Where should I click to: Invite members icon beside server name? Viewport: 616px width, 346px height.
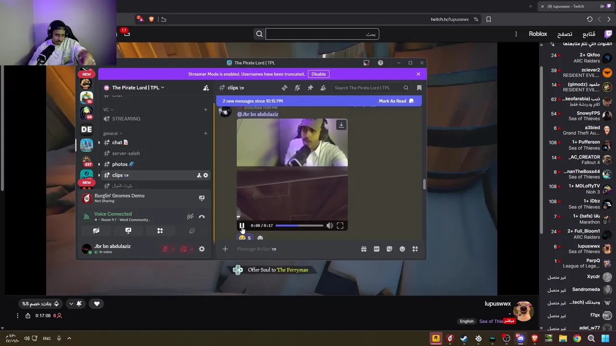coord(206,87)
